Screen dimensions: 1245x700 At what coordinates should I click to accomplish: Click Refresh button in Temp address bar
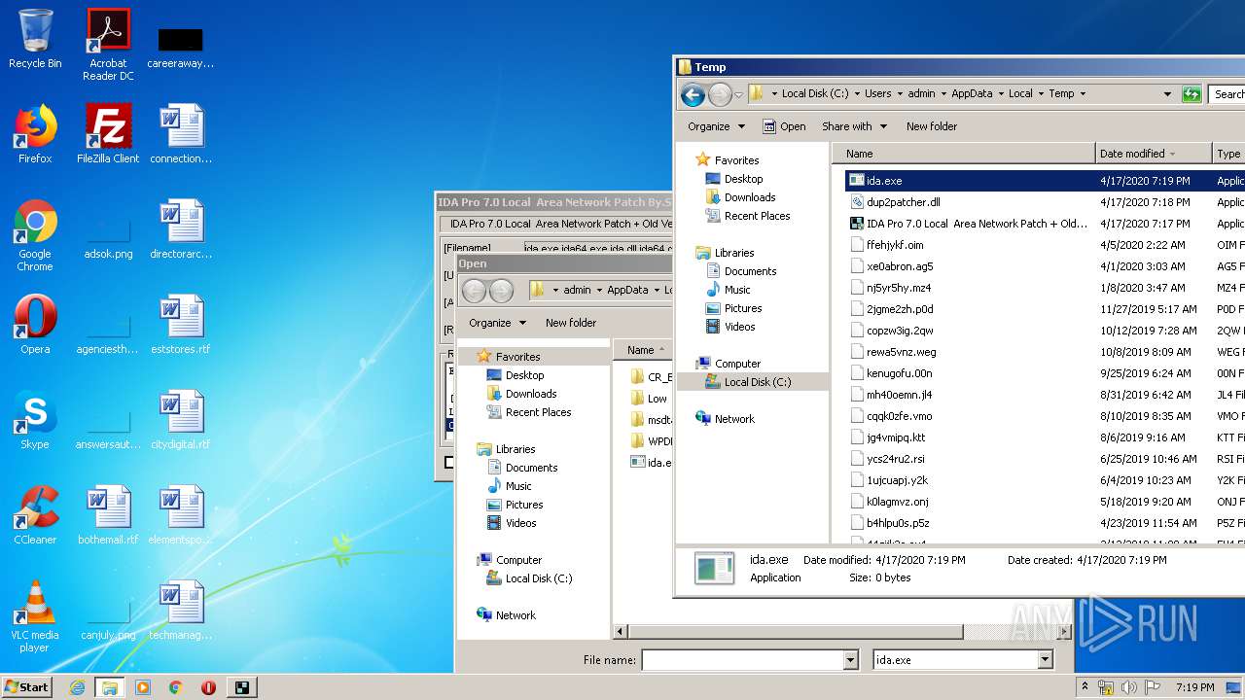[1192, 94]
